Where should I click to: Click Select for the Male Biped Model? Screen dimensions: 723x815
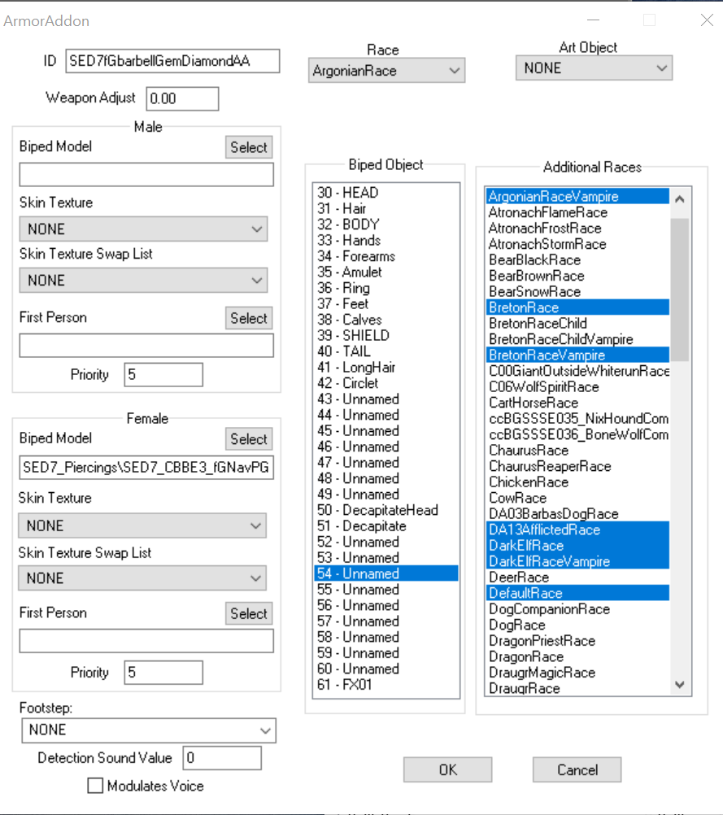tap(249, 147)
